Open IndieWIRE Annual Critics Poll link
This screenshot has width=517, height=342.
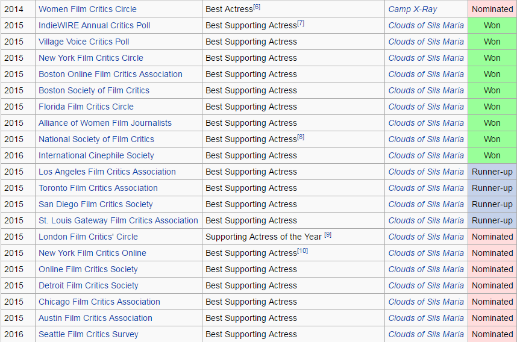(94, 25)
